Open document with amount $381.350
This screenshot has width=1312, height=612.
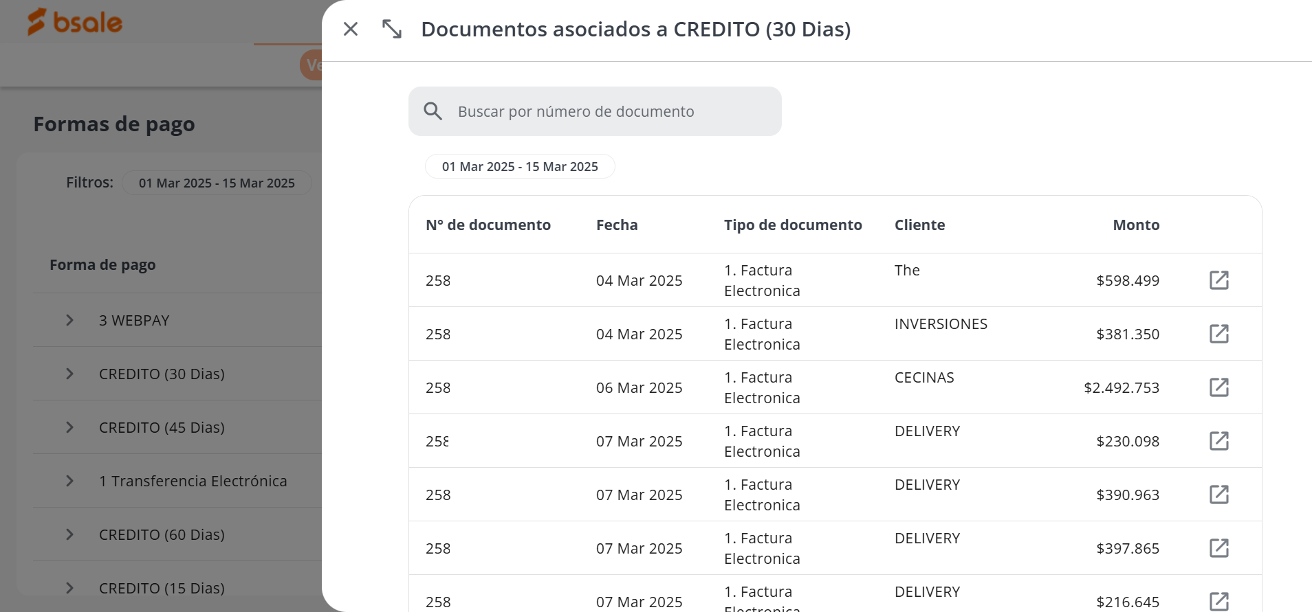pos(1219,334)
